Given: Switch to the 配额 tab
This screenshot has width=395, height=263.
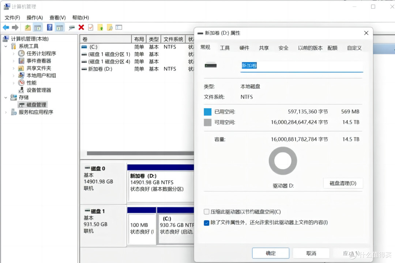Looking at the screenshot, I should (x=332, y=48).
